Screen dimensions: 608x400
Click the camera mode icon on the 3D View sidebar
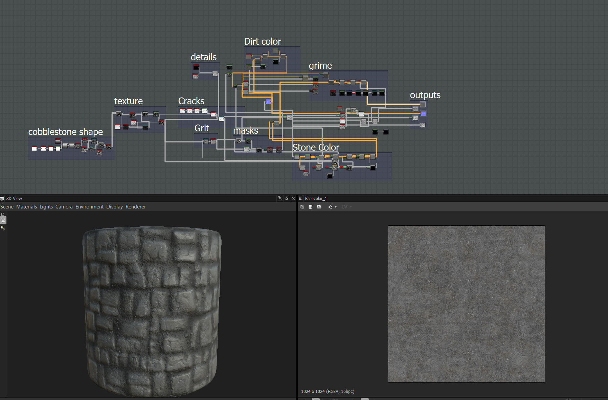(x=3, y=221)
